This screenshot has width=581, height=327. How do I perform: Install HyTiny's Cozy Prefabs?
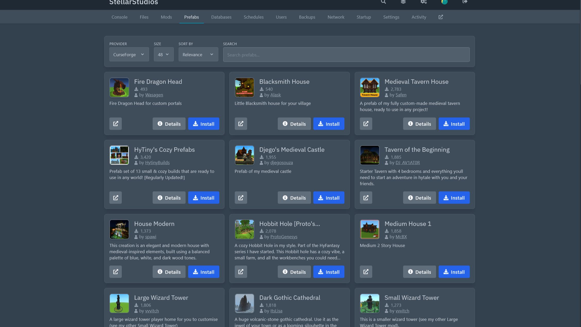tap(203, 198)
